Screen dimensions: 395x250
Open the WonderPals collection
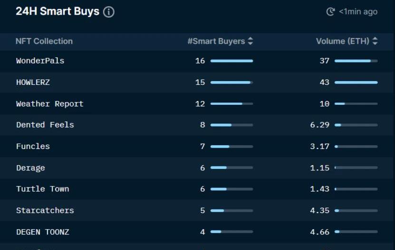click(40, 61)
